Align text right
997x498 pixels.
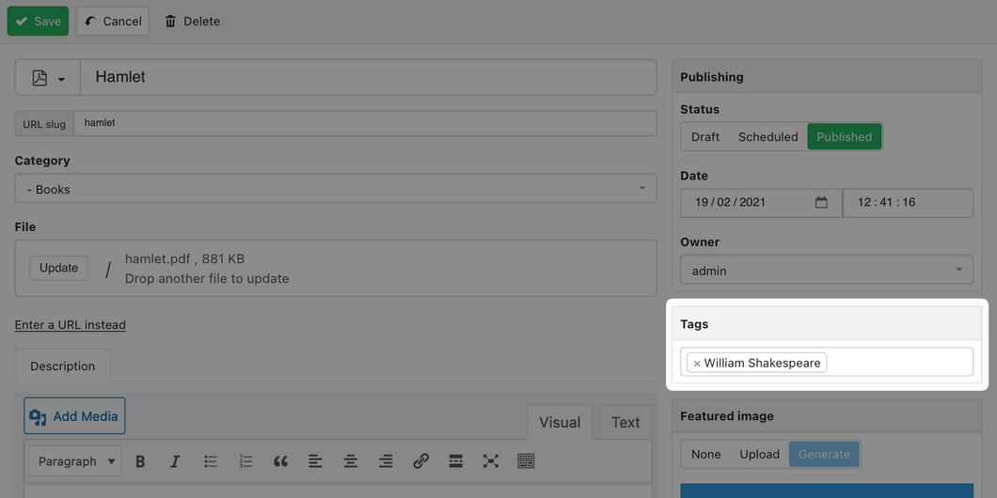pos(386,461)
